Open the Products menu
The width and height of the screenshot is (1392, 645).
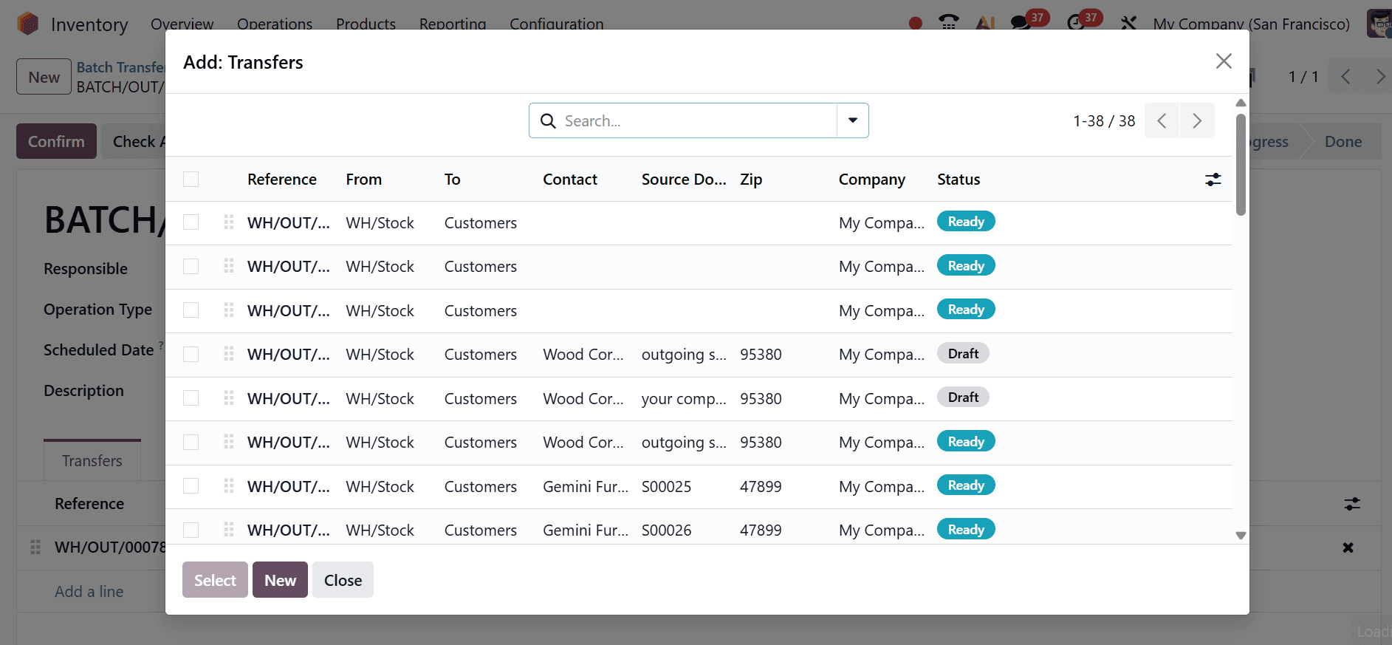(366, 24)
